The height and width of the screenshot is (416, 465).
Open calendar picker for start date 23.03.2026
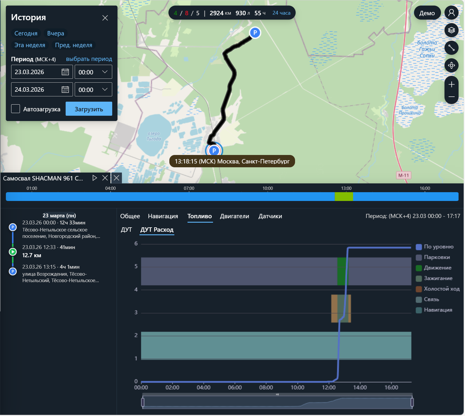[x=65, y=72]
